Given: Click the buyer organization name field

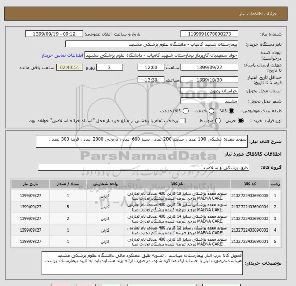Looking at the screenshot, I should point(152,44).
